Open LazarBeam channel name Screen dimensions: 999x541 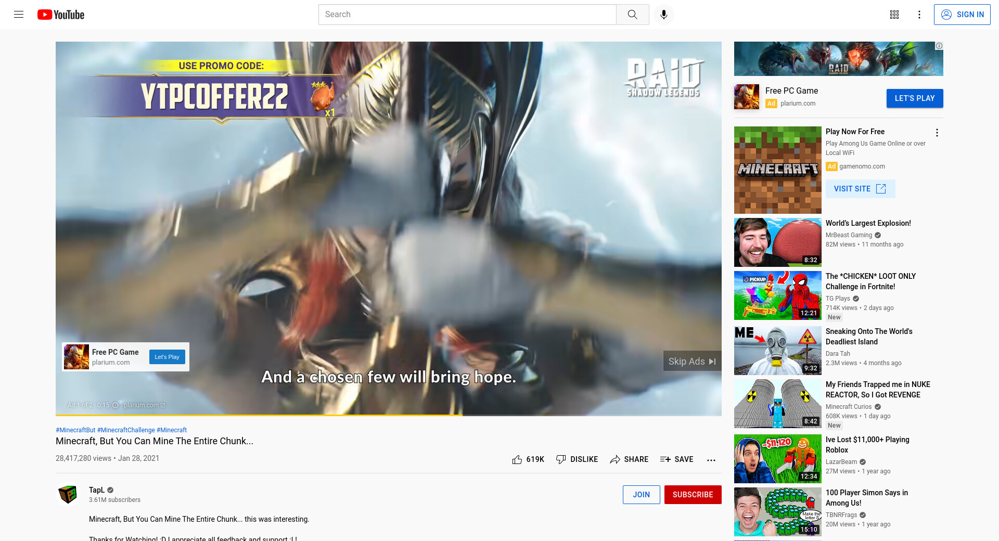(841, 462)
